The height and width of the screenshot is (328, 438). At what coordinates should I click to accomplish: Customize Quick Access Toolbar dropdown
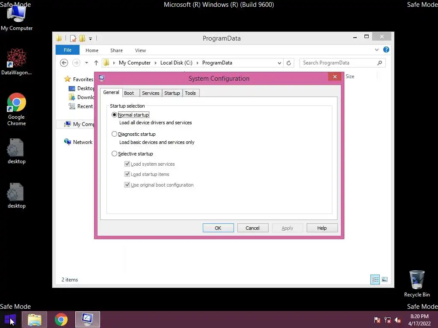[x=91, y=39]
